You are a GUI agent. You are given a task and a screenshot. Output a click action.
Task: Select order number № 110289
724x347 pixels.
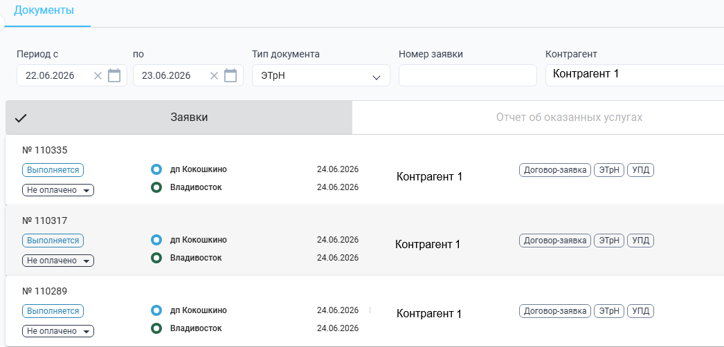coord(45,291)
